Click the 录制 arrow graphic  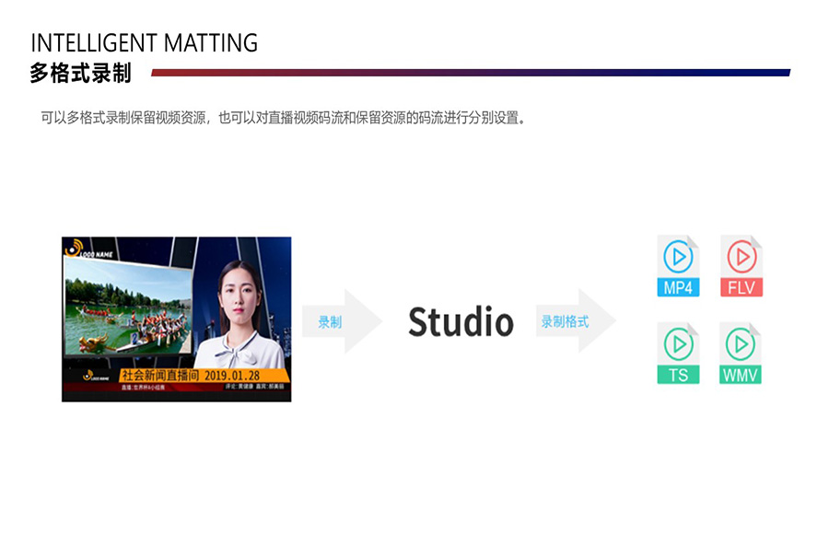342,321
